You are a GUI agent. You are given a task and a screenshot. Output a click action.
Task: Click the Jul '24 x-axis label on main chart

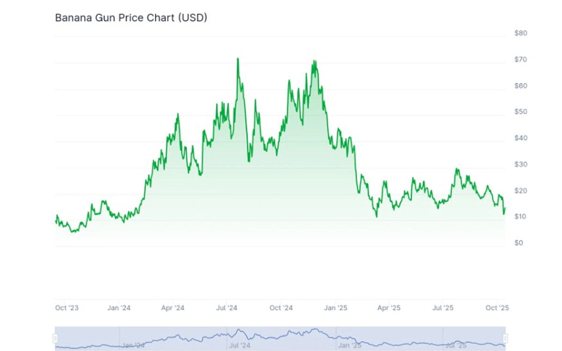227,308
